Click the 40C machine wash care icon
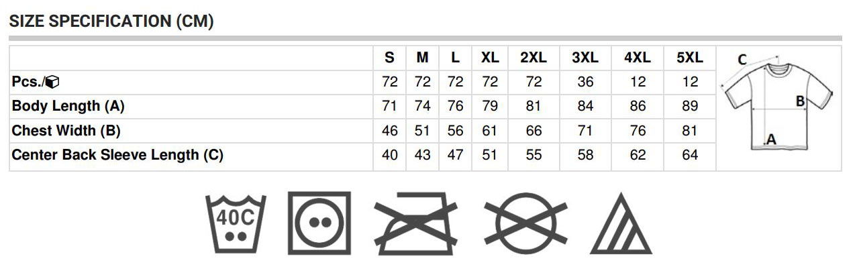 click(235, 223)
